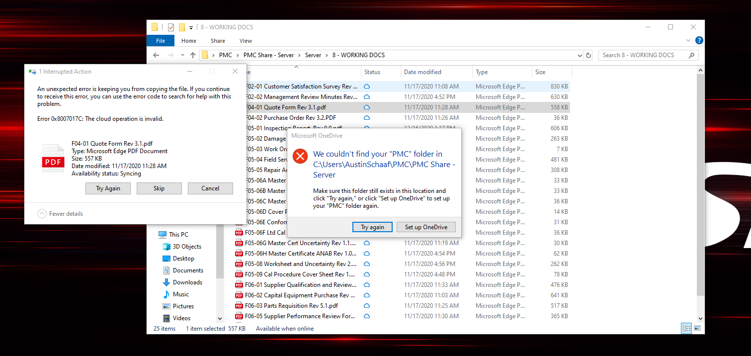This screenshot has width=751, height=356.
Task: Click the Server breadcrumb segment
Action: (313, 55)
